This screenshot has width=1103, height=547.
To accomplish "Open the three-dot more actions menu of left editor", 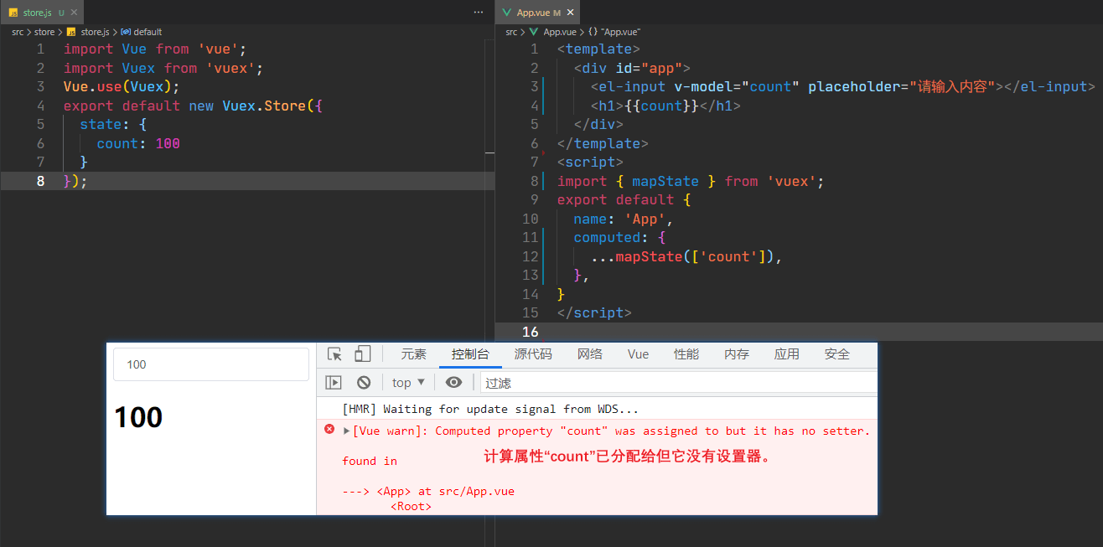I will [479, 13].
